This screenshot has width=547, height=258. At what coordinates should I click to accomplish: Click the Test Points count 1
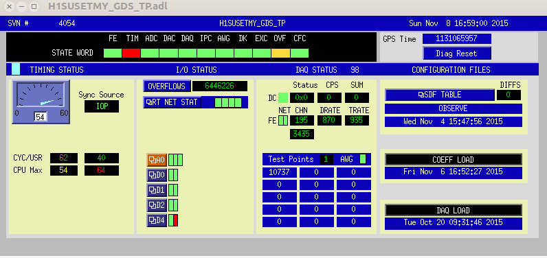pos(326,159)
